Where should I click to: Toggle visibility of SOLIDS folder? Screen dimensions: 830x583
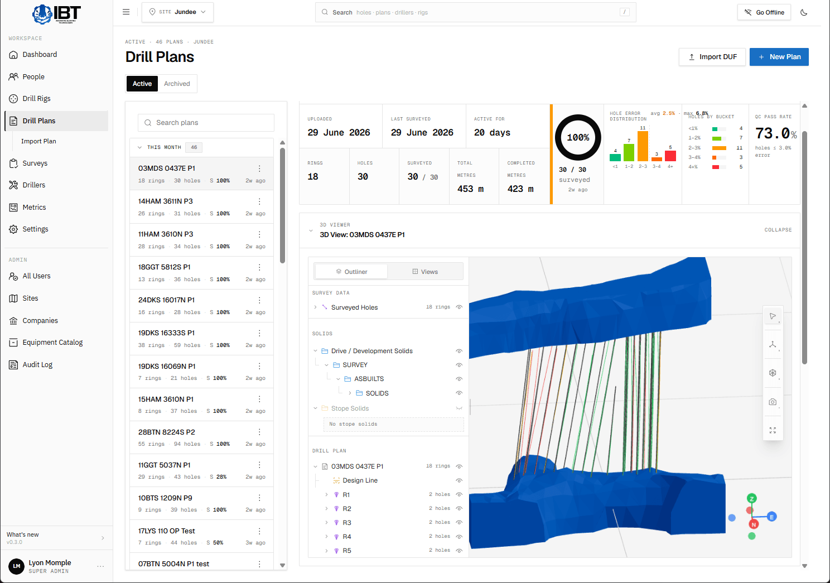point(459,393)
